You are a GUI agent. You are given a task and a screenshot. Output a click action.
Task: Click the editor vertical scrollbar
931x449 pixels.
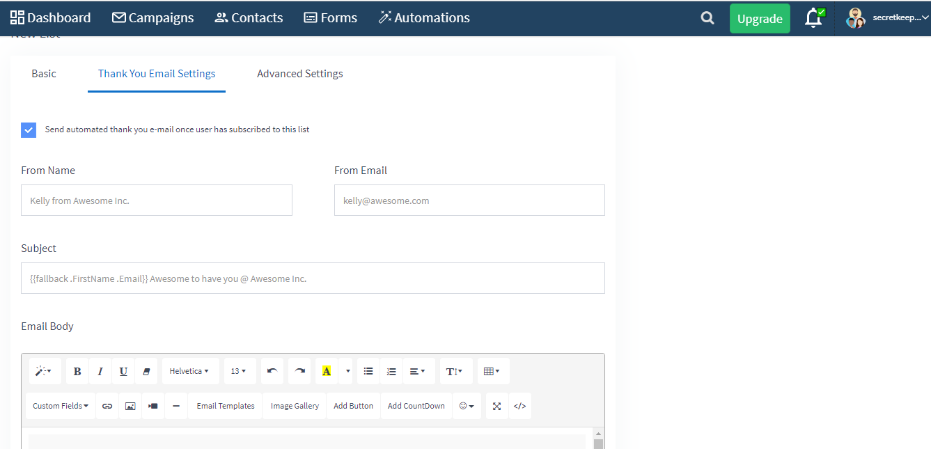(598, 439)
